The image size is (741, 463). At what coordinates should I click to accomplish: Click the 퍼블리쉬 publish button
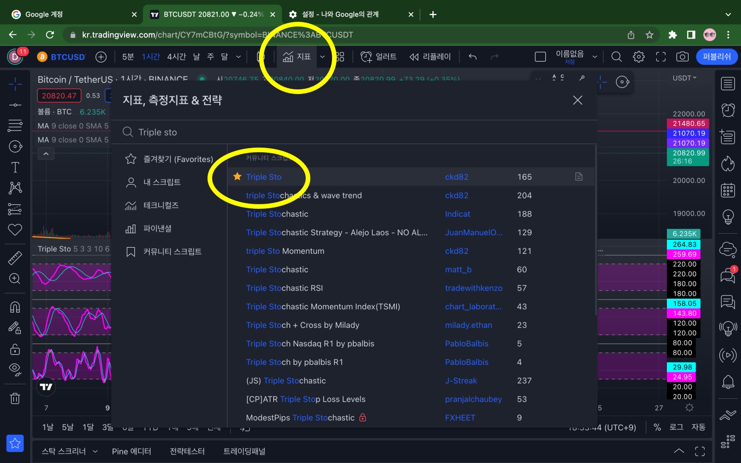(717, 56)
